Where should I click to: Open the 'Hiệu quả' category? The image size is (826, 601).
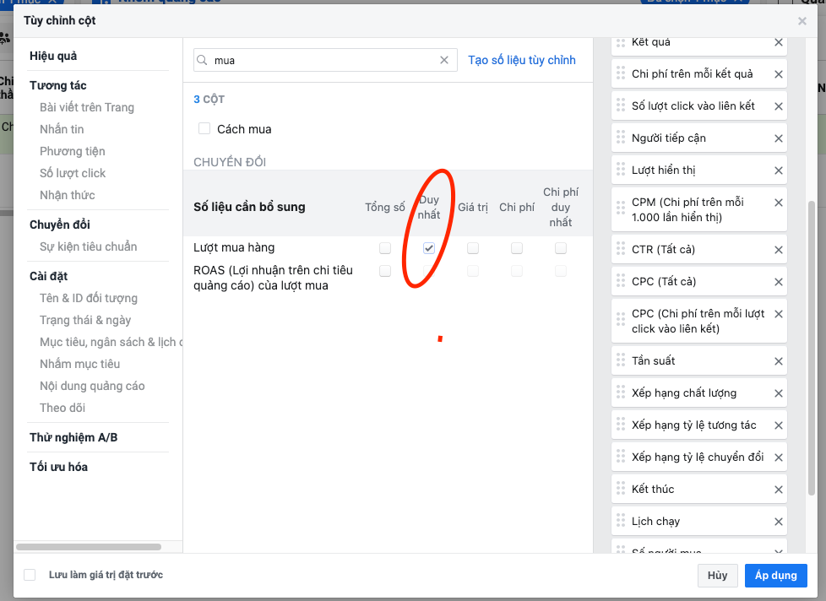tap(53, 56)
